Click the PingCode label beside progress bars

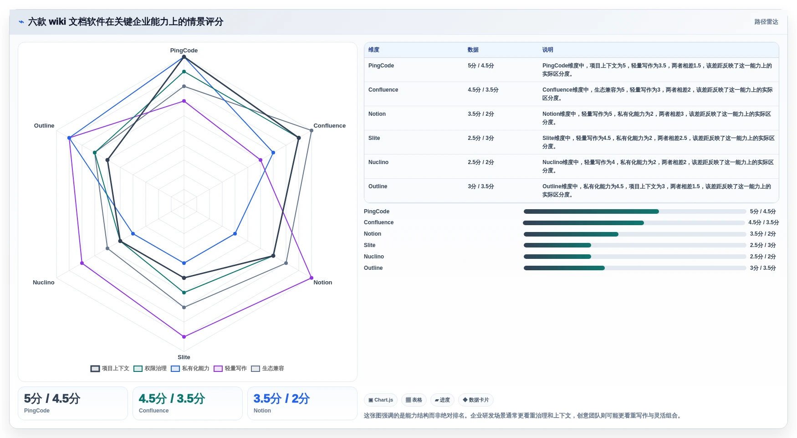click(377, 211)
